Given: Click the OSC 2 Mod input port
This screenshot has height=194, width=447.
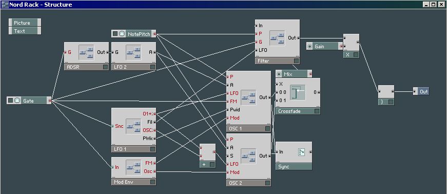Looking at the screenshot, I should click(x=228, y=172).
